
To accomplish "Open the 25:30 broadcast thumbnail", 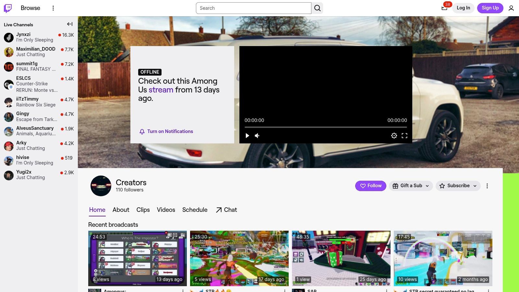I will coord(239,258).
